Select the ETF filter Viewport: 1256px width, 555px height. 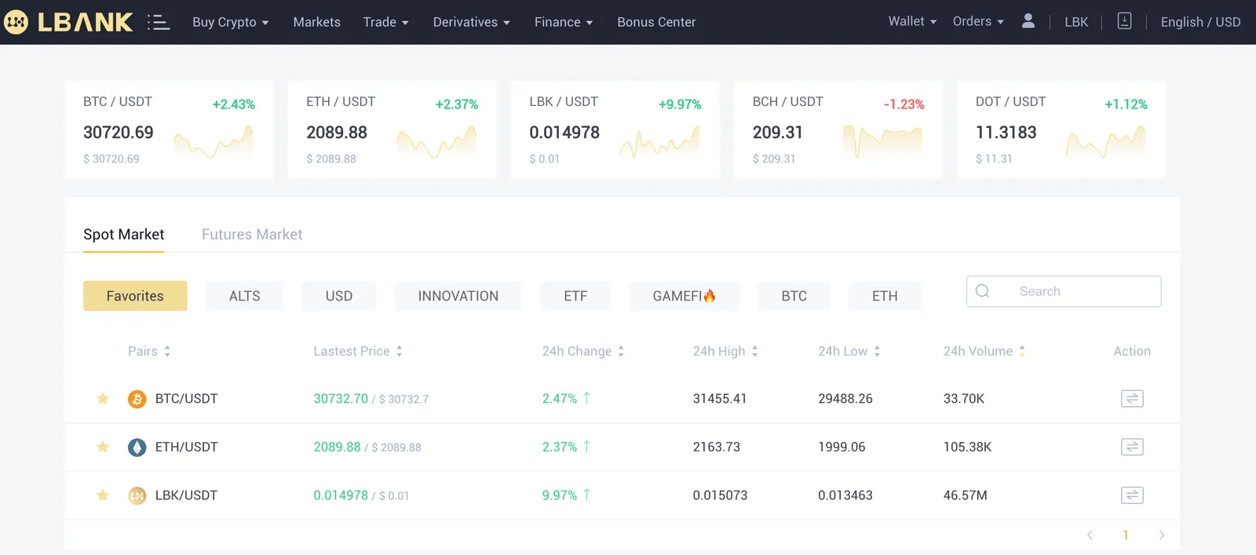click(x=575, y=296)
